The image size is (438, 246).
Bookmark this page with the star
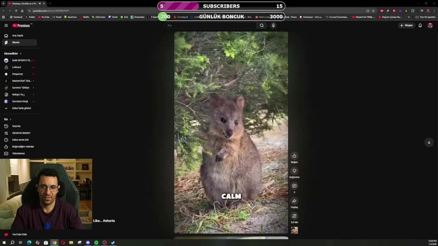(373, 11)
